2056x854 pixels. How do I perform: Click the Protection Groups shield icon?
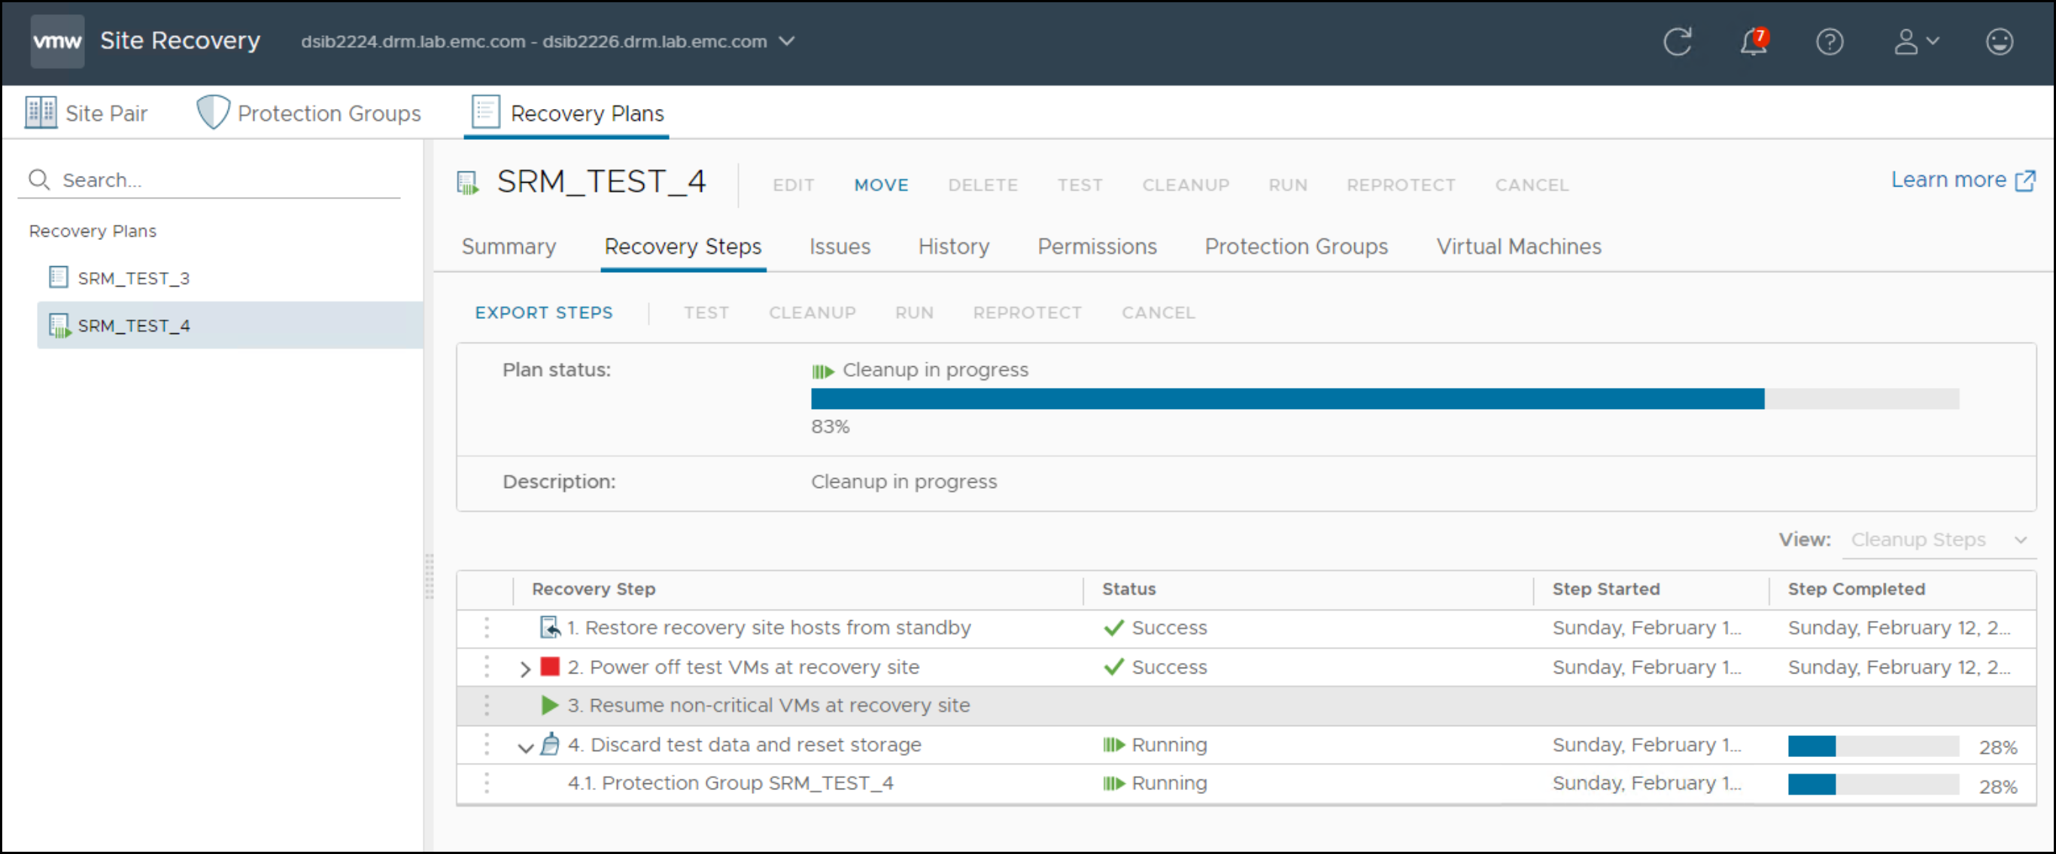212,113
